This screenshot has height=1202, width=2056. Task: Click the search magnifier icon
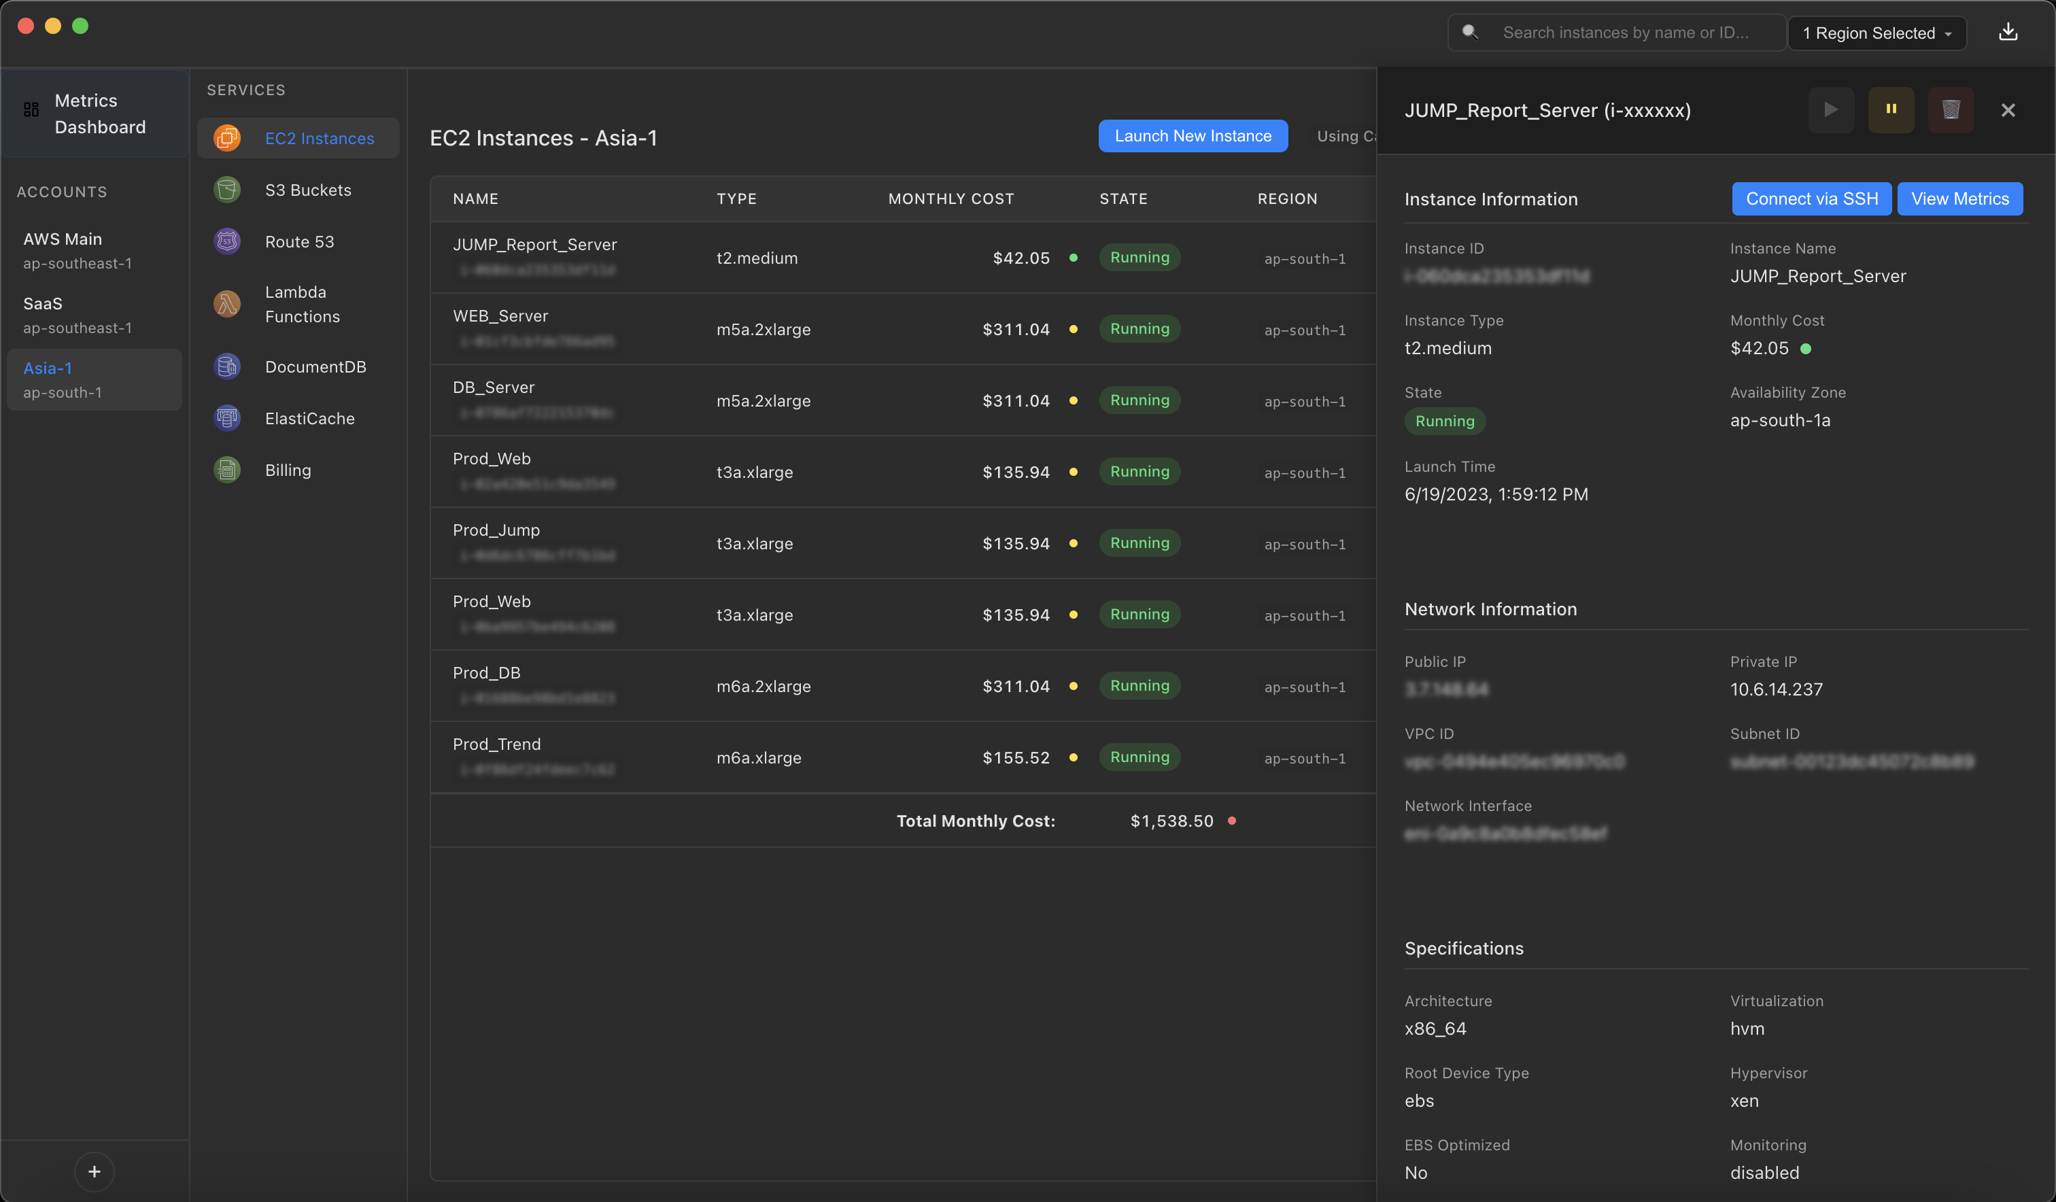1469,32
